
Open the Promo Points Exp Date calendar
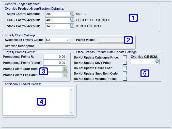tap(65, 75)
